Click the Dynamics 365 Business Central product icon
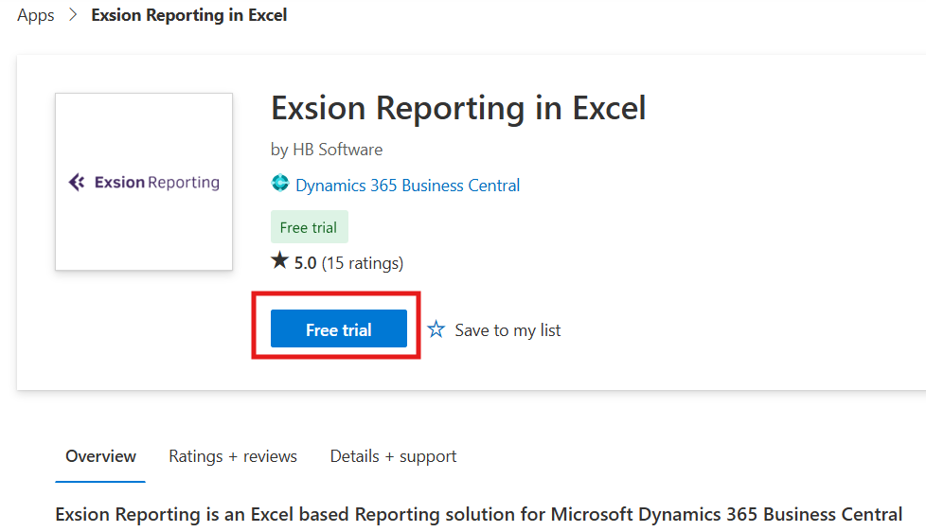 pyautogui.click(x=280, y=183)
